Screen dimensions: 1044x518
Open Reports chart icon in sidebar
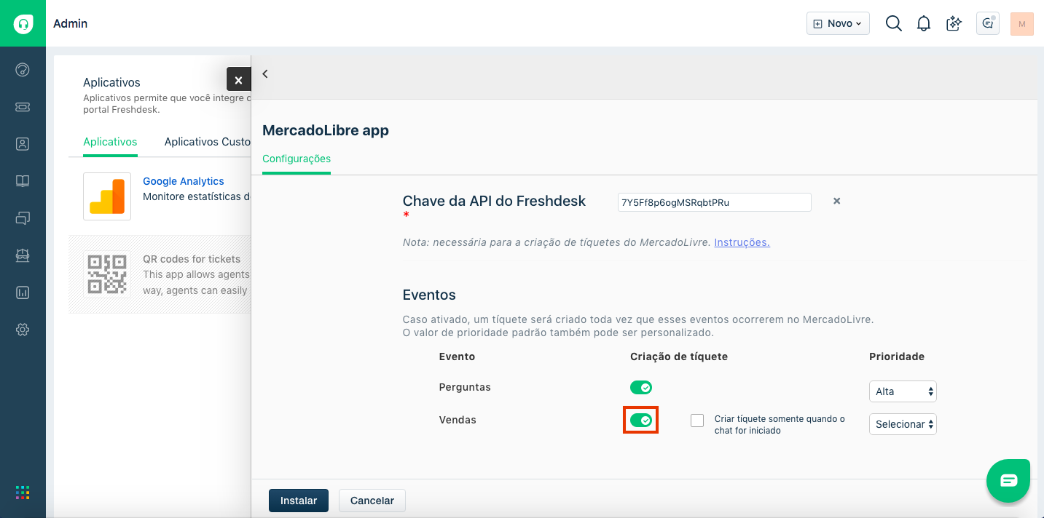23,292
